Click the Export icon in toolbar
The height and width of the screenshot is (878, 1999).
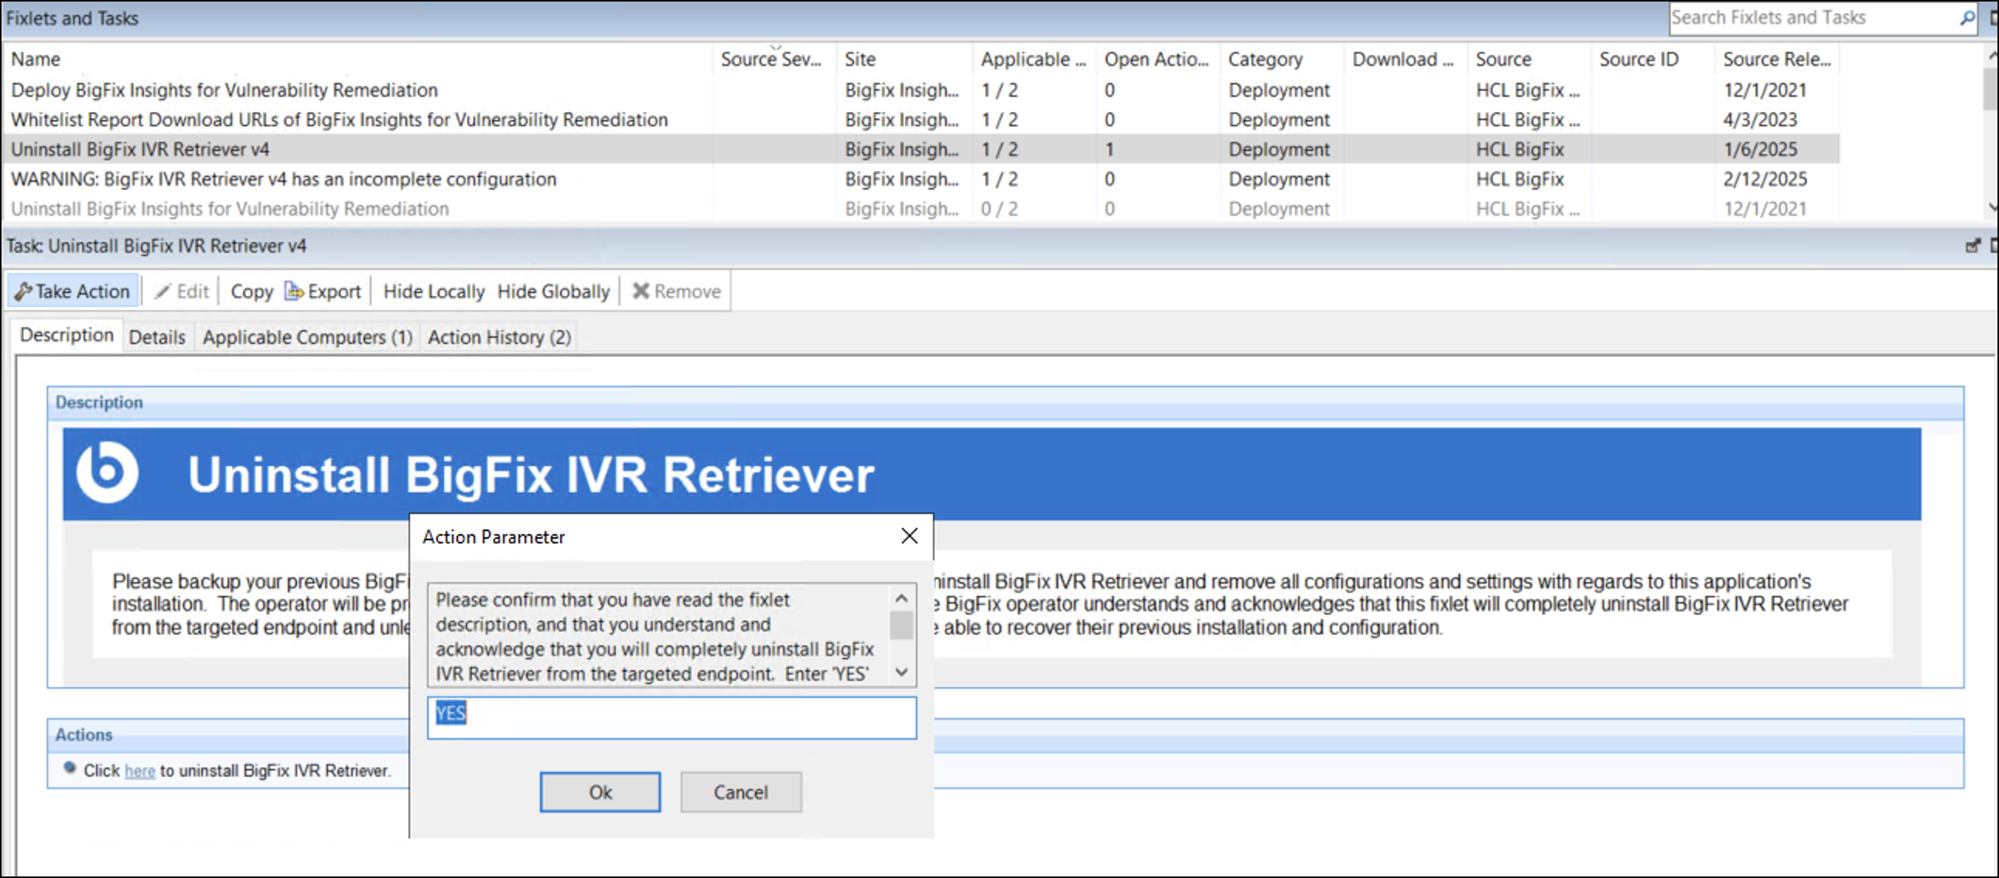pyautogui.click(x=294, y=291)
